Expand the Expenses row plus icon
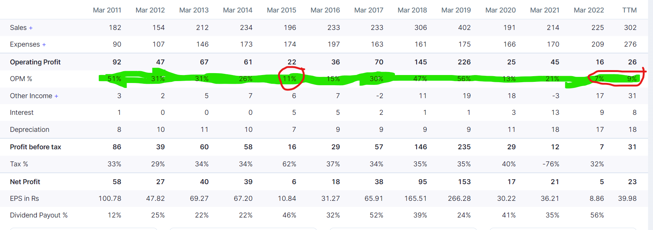 (44, 45)
